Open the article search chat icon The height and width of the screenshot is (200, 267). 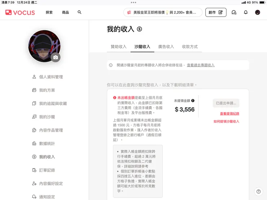[234, 12]
